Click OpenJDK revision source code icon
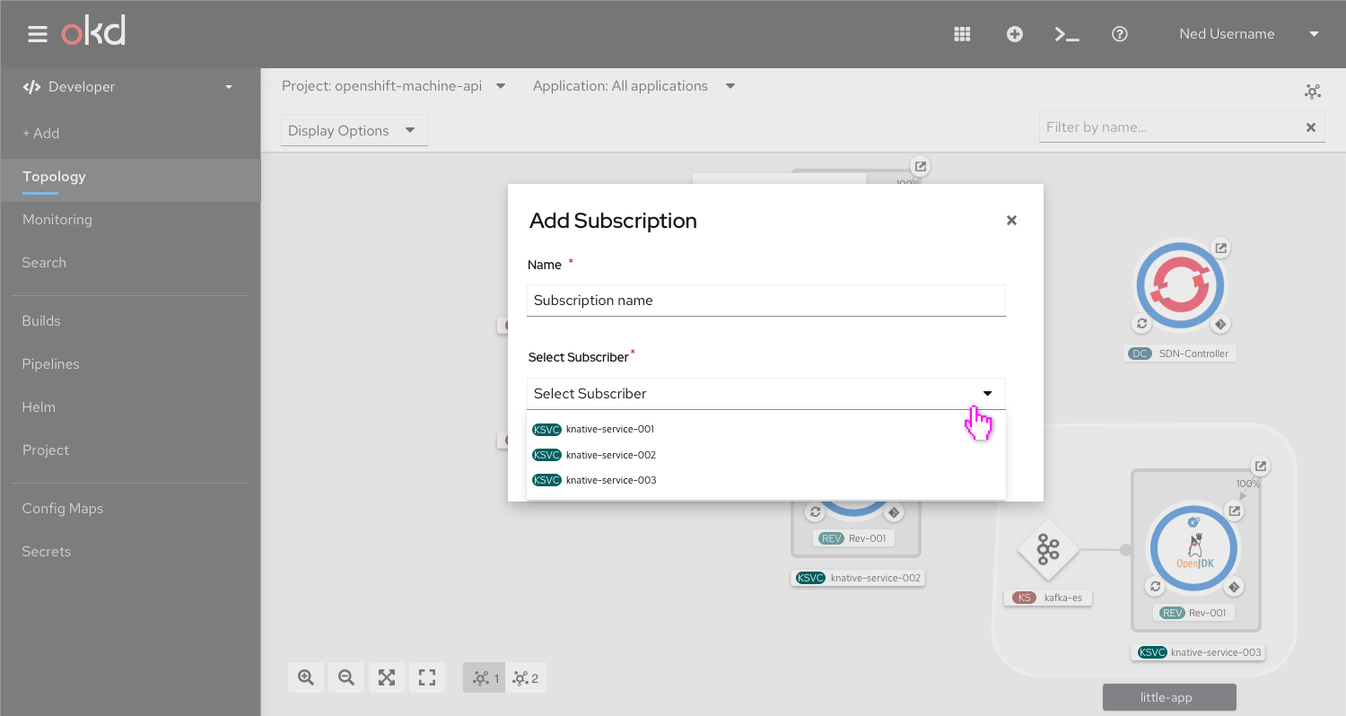 click(x=1234, y=587)
